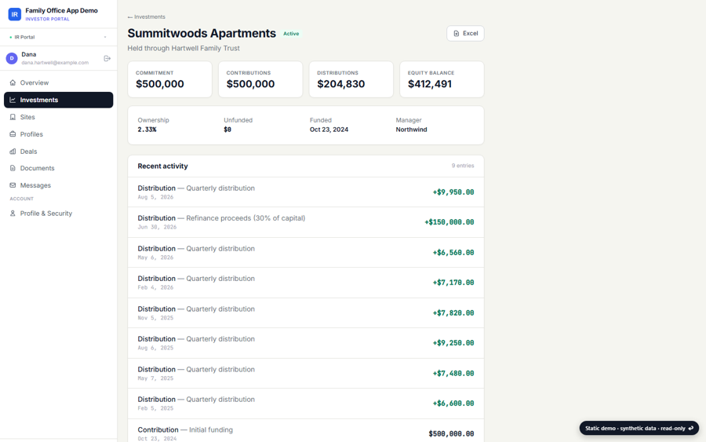Screen dimensions: 706x442
Task: Click the Manager Northwind value
Action: point(412,130)
